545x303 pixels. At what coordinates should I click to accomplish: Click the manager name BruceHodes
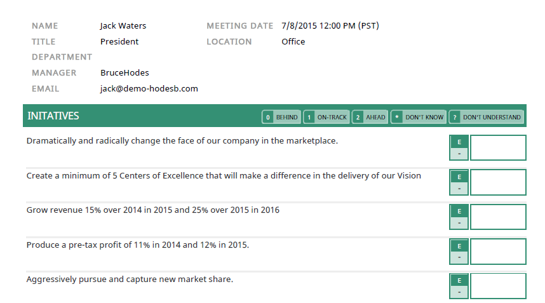124,73
